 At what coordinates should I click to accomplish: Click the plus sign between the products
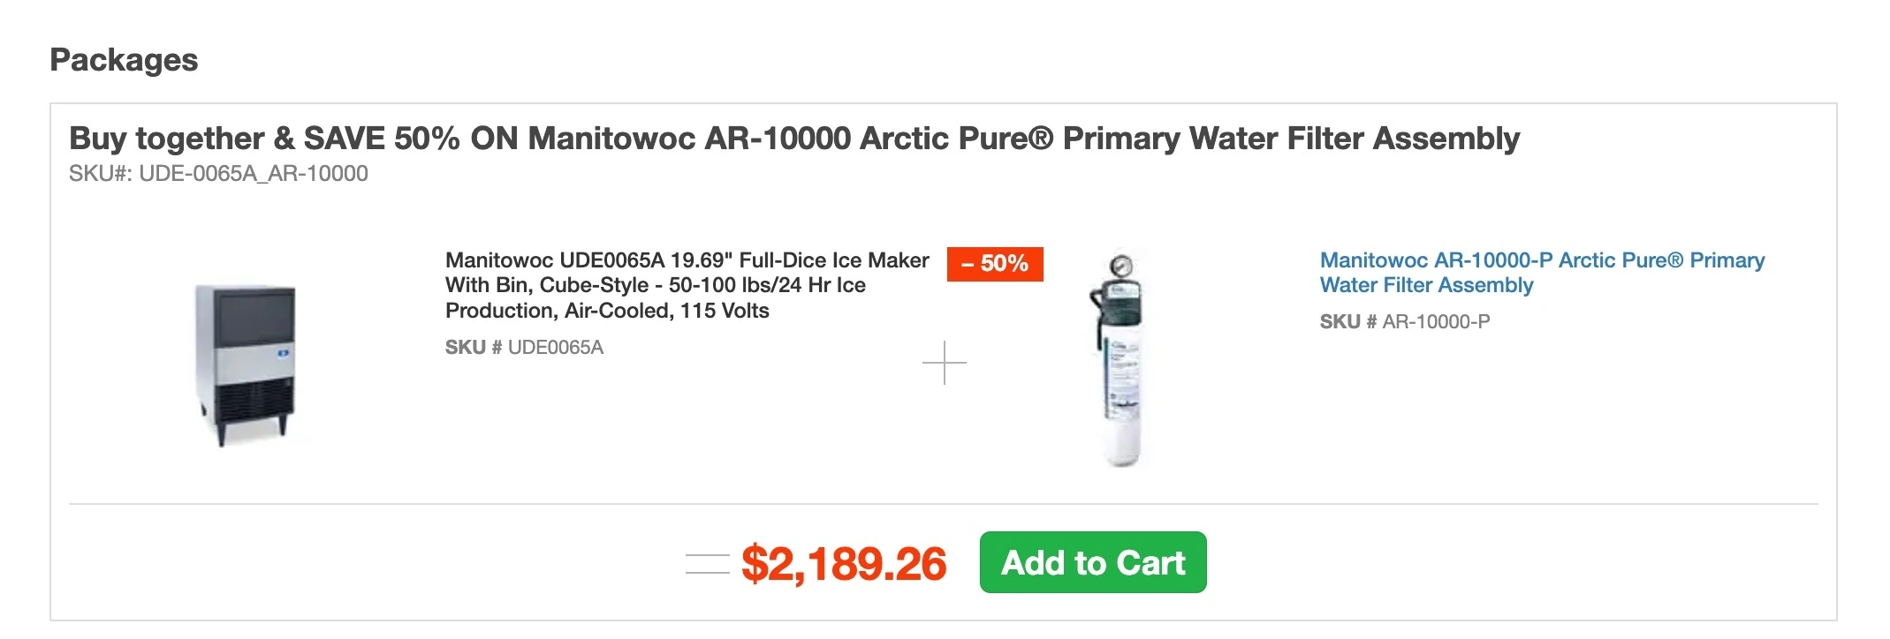pyautogui.click(x=944, y=363)
